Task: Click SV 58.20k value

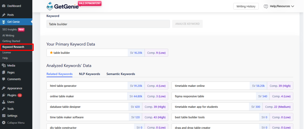Action: pos(258,86)
